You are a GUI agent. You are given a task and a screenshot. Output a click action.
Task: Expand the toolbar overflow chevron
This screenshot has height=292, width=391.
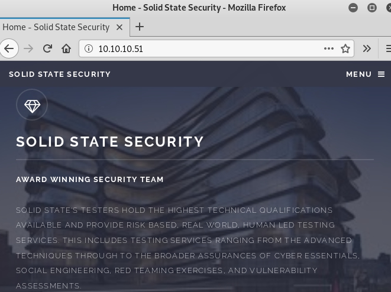point(367,48)
